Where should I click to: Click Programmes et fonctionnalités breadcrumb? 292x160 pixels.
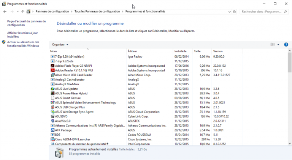145,11
